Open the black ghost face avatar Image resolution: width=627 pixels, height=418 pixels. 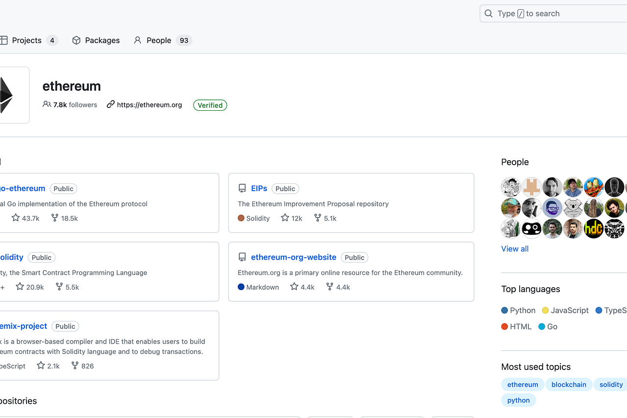click(x=531, y=228)
